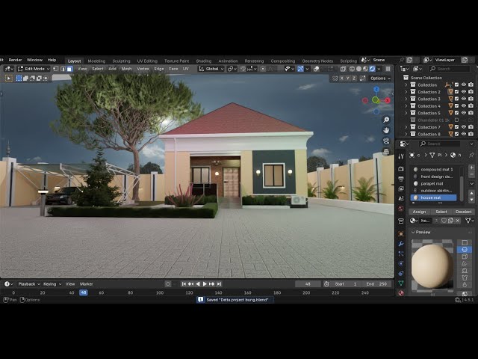Open the Physics properties tab

(401, 263)
